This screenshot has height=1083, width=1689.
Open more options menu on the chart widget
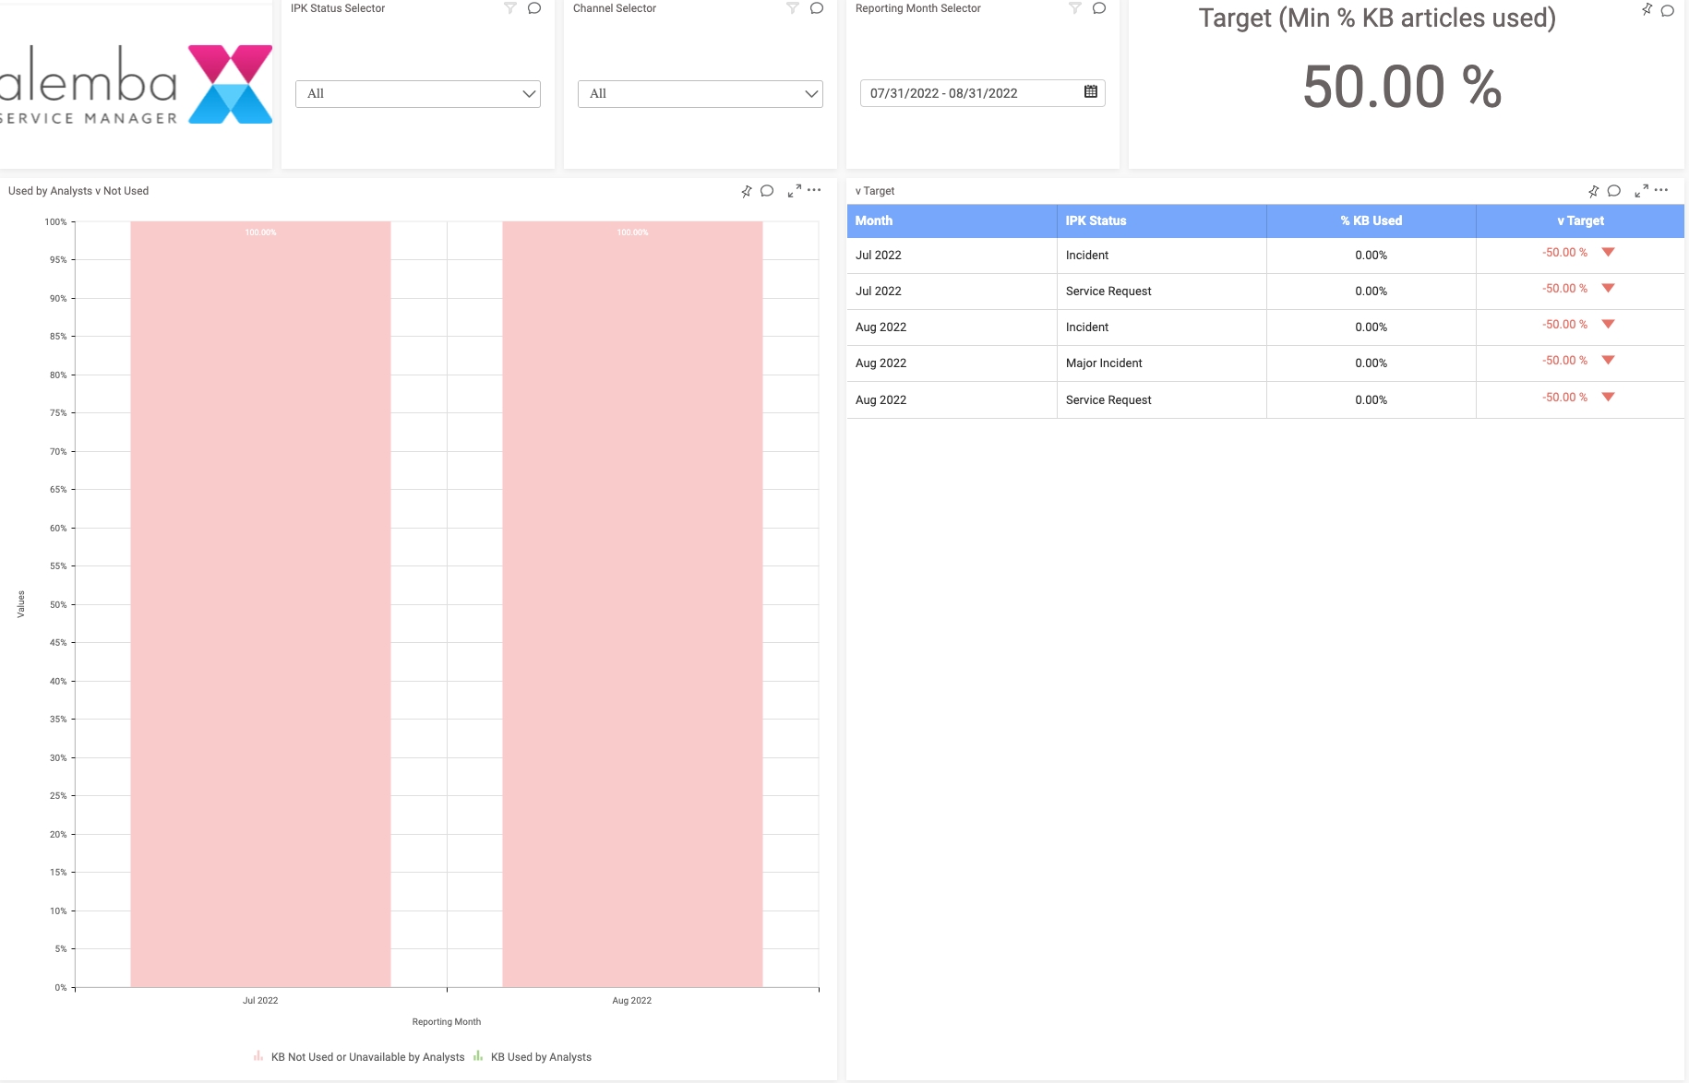[814, 190]
